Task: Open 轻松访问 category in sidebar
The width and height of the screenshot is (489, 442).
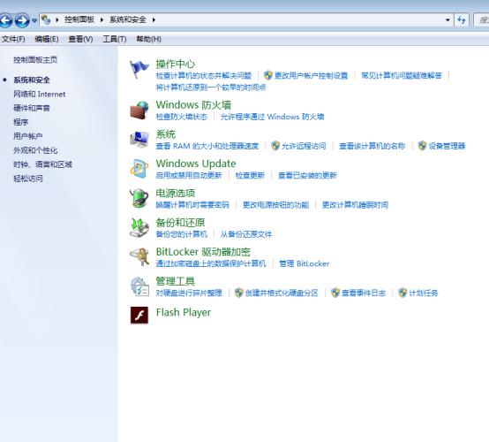Action: tap(27, 179)
